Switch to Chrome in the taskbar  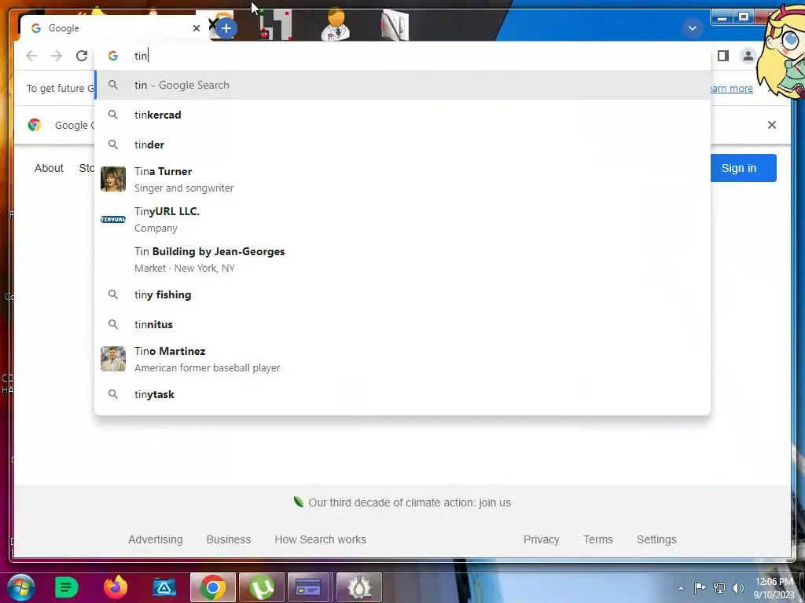[x=213, y=587]
